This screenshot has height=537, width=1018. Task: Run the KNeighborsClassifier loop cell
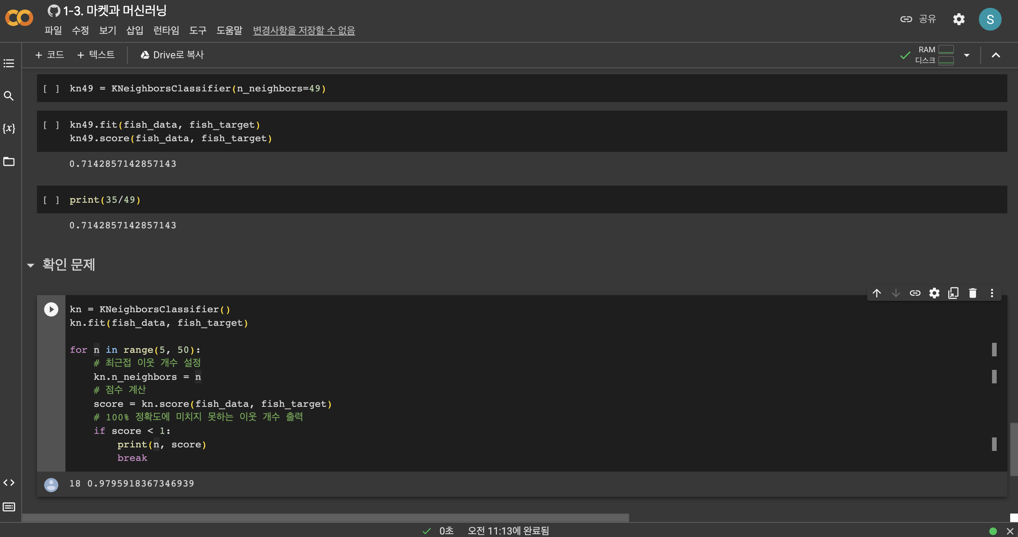(51, 309)
